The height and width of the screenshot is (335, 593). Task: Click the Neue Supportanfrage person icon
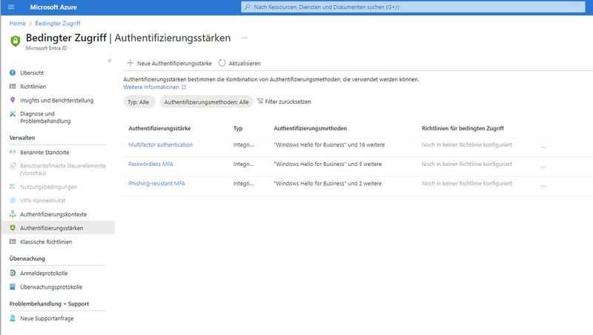13,318
